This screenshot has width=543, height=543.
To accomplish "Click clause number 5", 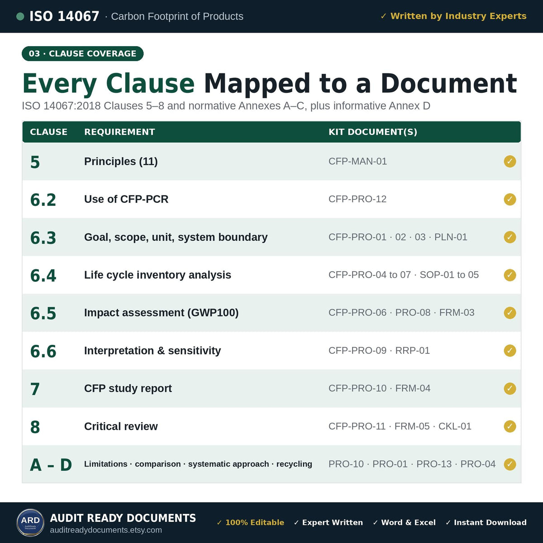I will [35, 162].
